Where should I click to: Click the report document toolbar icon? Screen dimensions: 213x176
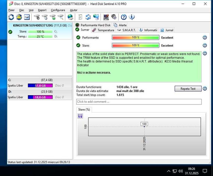(x=80, y=17)
